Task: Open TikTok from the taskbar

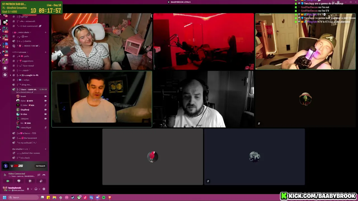Action: point(85,197)
